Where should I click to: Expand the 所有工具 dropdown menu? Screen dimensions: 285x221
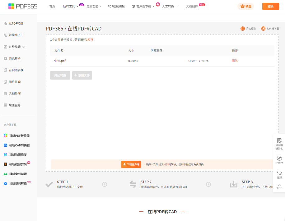(70, 7)
